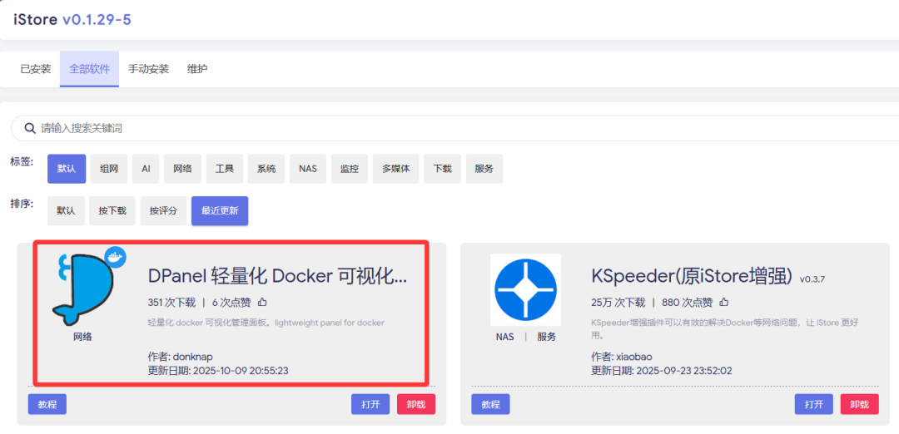This screenshot has width=899, height=434.
Task: Switch to the 已安装 tab
Action: coord(36,69)
